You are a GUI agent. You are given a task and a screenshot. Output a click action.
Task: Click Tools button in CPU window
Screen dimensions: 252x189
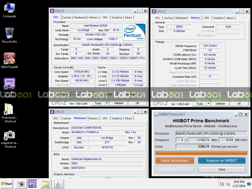point(98,103)
